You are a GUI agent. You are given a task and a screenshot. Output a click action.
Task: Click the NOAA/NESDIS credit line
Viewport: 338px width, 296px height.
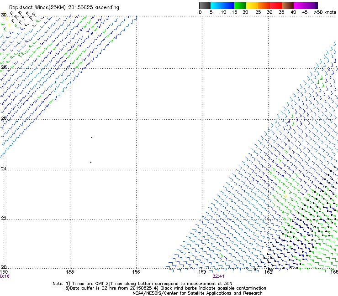click(x=197, y=293)
